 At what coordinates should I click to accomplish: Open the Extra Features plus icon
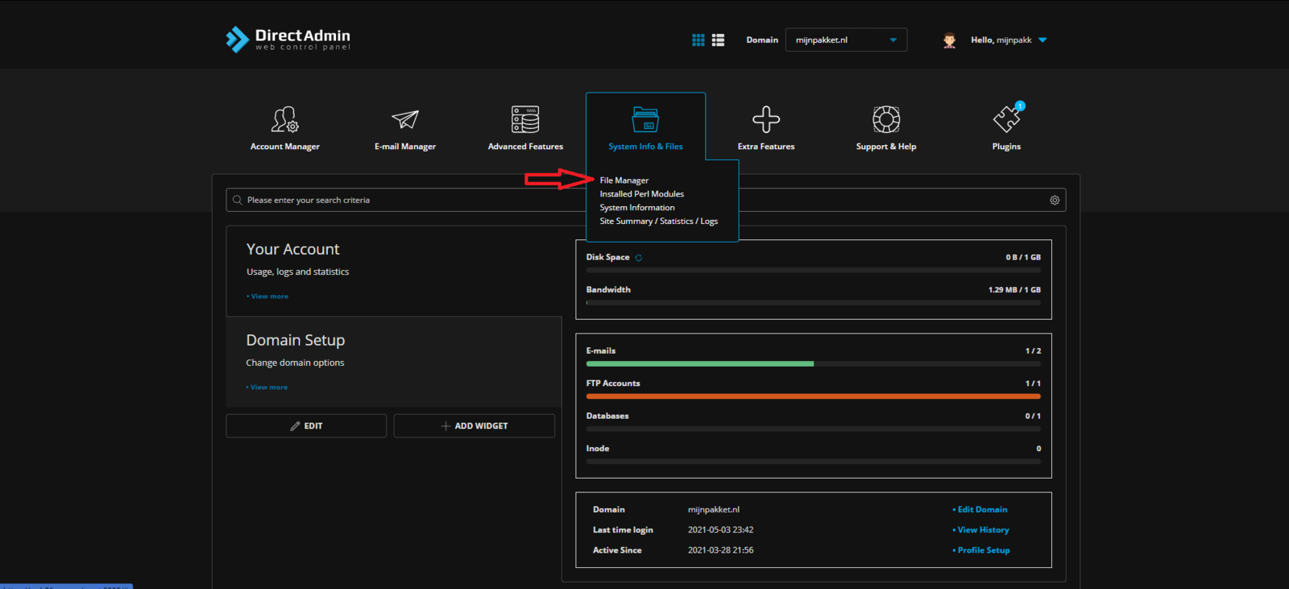point(766,119)
